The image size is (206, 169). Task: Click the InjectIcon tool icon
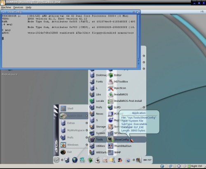coord(110,88)
